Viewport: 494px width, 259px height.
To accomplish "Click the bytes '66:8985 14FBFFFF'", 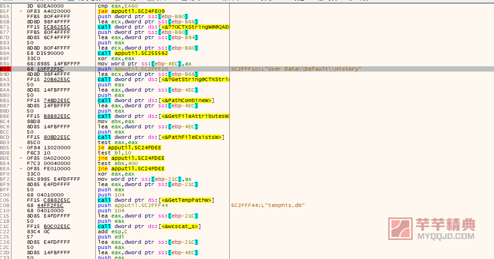I will (54, 64).
